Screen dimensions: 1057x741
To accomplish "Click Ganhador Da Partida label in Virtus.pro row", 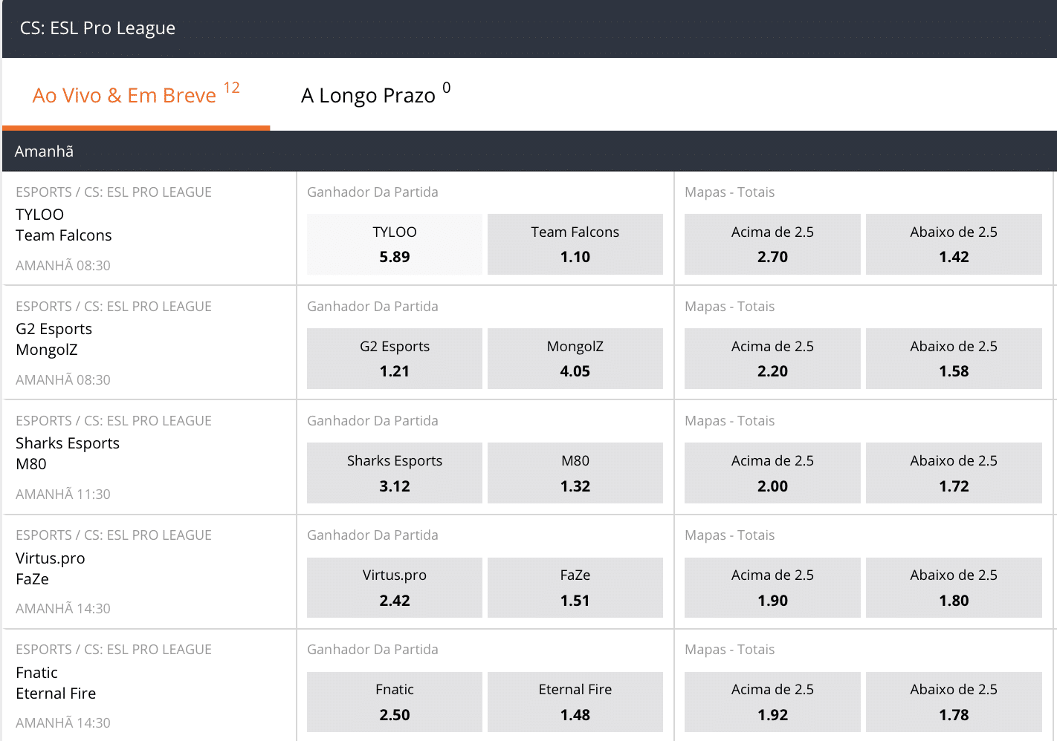I will tap(372, 535).
